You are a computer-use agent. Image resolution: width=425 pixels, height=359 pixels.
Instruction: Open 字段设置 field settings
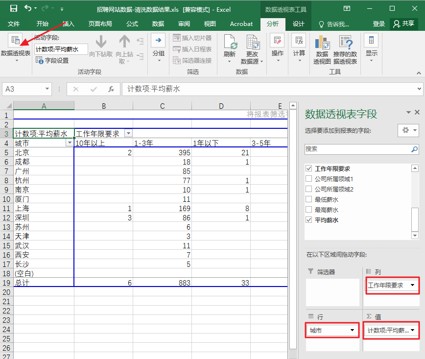click(52, 60)
